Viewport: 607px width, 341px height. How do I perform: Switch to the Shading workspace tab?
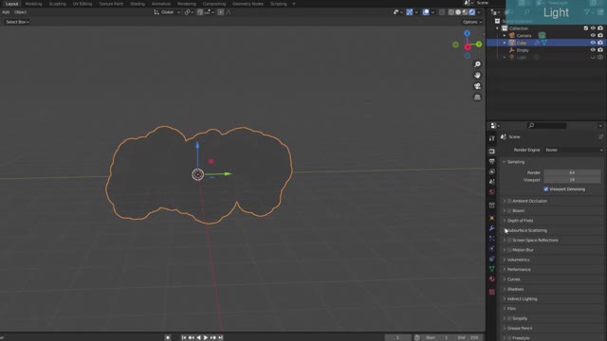point(138,4)
